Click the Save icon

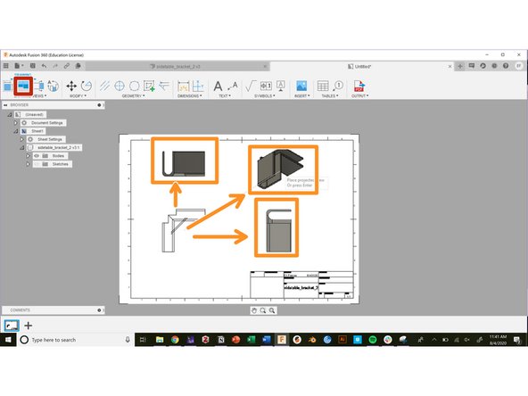click(x=33, y=66)
